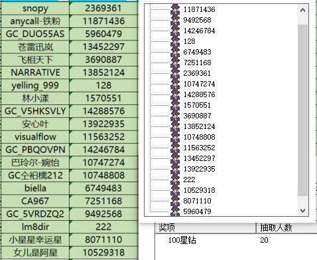Select the spreadsheet cell GC_5VRDZQ2
317x260 pixels.
click(35, 214)
